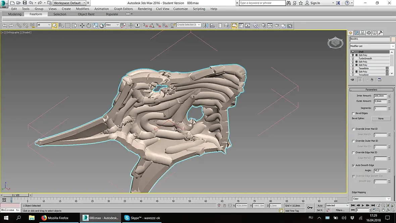Enable the Bevel Edges checkbox
Image resolution: width=396 pixels, height=223 pixels.
click(x=353, y=114)
